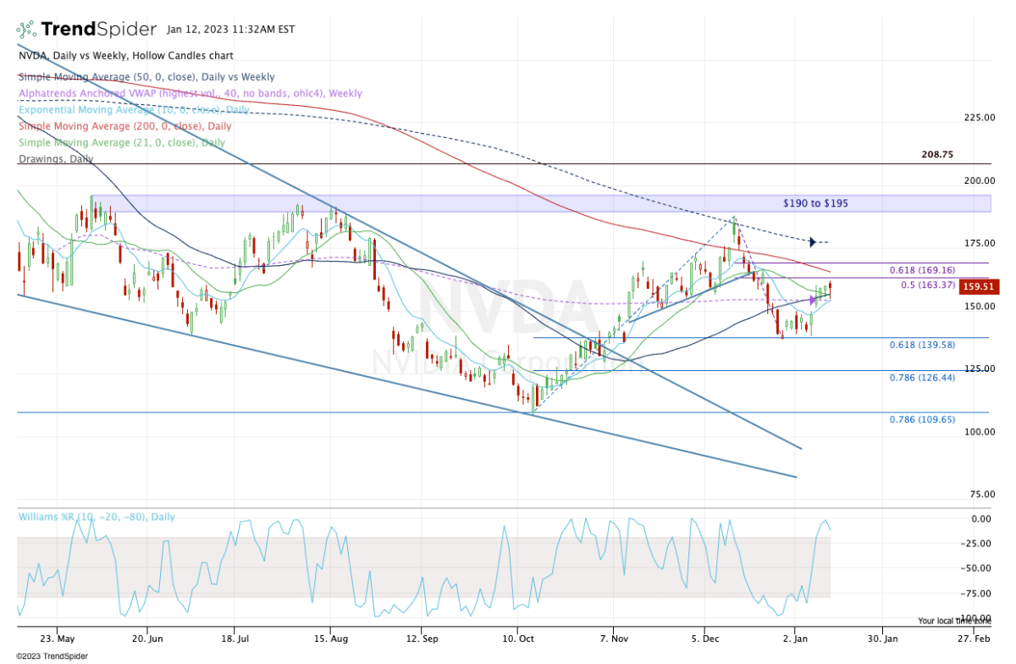
Task: Select the 'Drawings, Daily' legend entry
Action: 56,158
